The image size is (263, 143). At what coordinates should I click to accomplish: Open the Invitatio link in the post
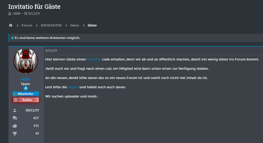point(94,59)
